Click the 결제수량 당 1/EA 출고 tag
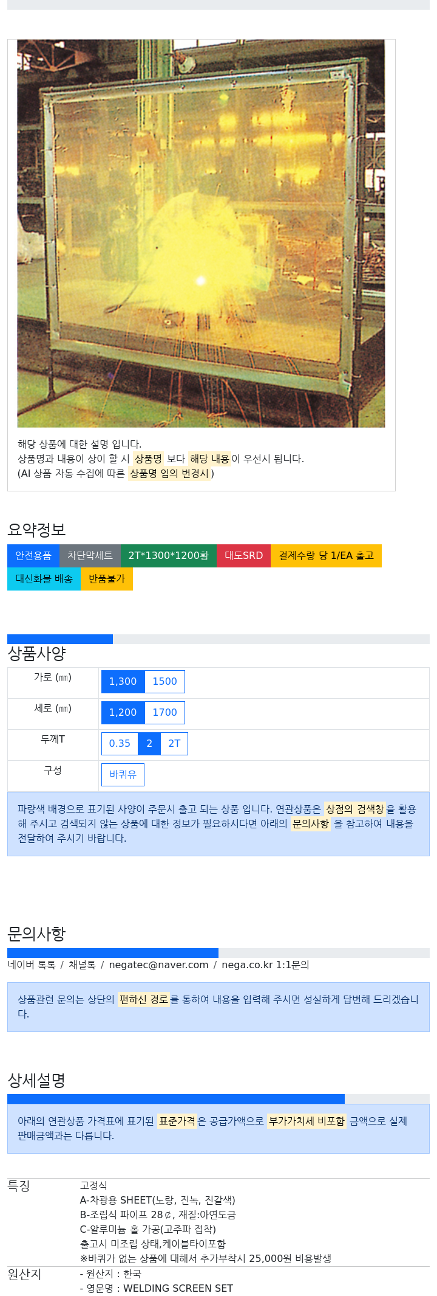This screenshot has height=1296, width=437. (326, 556)
